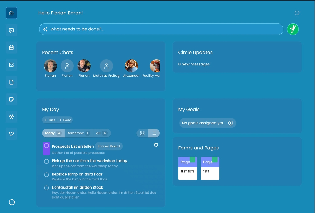The width and height of the screenshot is (315, 213).
Task: Open the documents page icon in sidebar
Action: pos(11,82)
